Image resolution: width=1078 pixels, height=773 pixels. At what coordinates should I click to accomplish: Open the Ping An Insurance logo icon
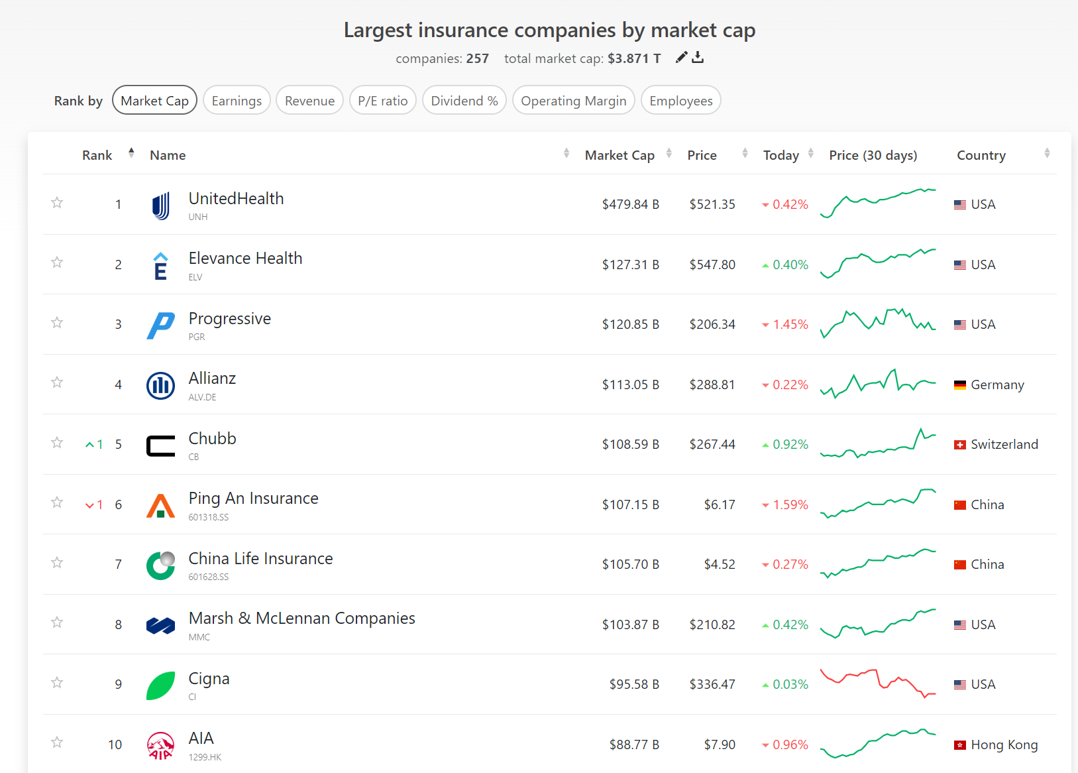(x=160, y=506)
